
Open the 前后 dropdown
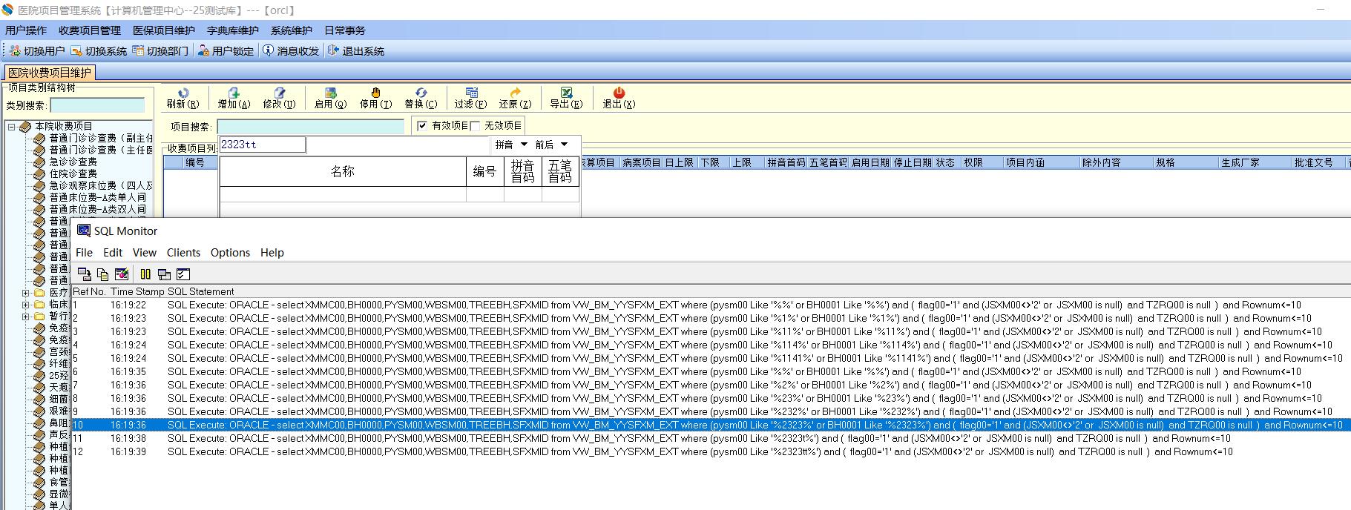(x=564, y=145)
